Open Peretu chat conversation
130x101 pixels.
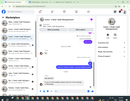[x=18, y=67]
